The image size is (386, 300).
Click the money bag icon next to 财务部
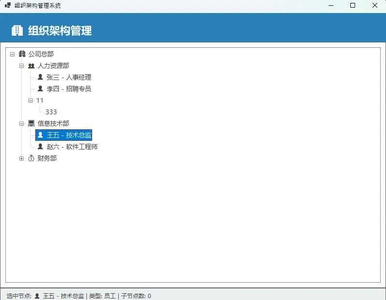[31, 158]
